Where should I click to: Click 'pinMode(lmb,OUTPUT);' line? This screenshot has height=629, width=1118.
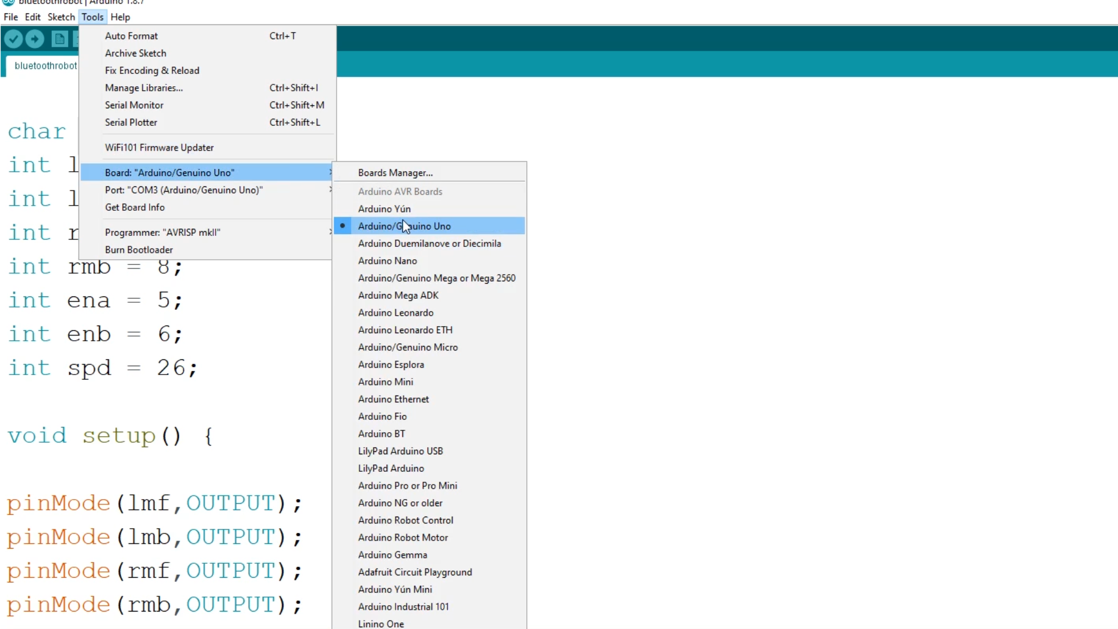coord(155,538)
